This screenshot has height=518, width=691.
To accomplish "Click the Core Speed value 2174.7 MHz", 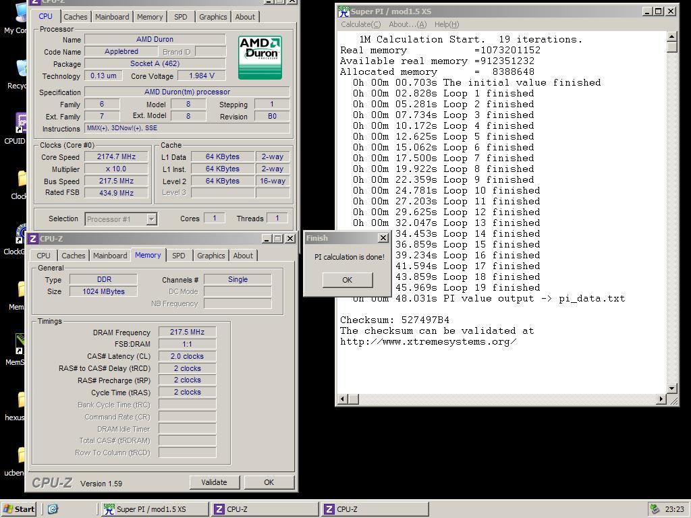I will tap(116, 156).
